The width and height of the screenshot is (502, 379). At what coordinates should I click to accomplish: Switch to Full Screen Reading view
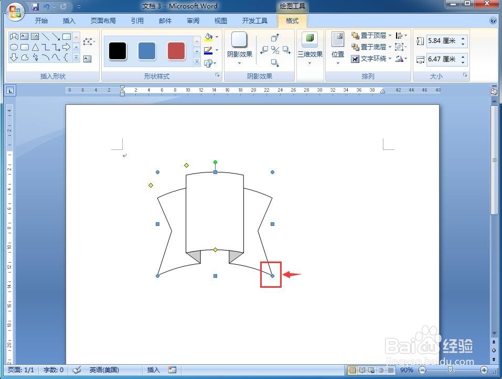tap(362, 371)
